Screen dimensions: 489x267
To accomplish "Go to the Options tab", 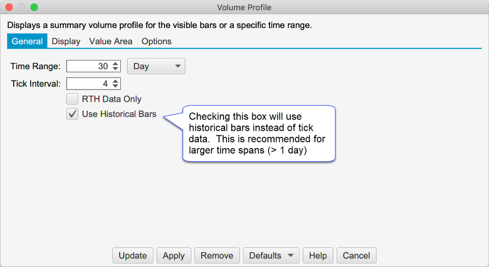I will (156, 41).
